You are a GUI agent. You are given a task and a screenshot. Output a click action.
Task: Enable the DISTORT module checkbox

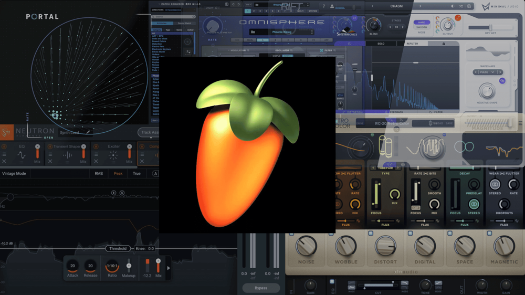371,234
